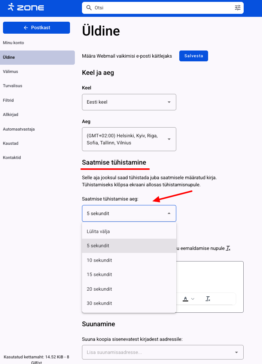
Task: Expand the forwarding address dropdown arrow
Action: coord(236,352)
